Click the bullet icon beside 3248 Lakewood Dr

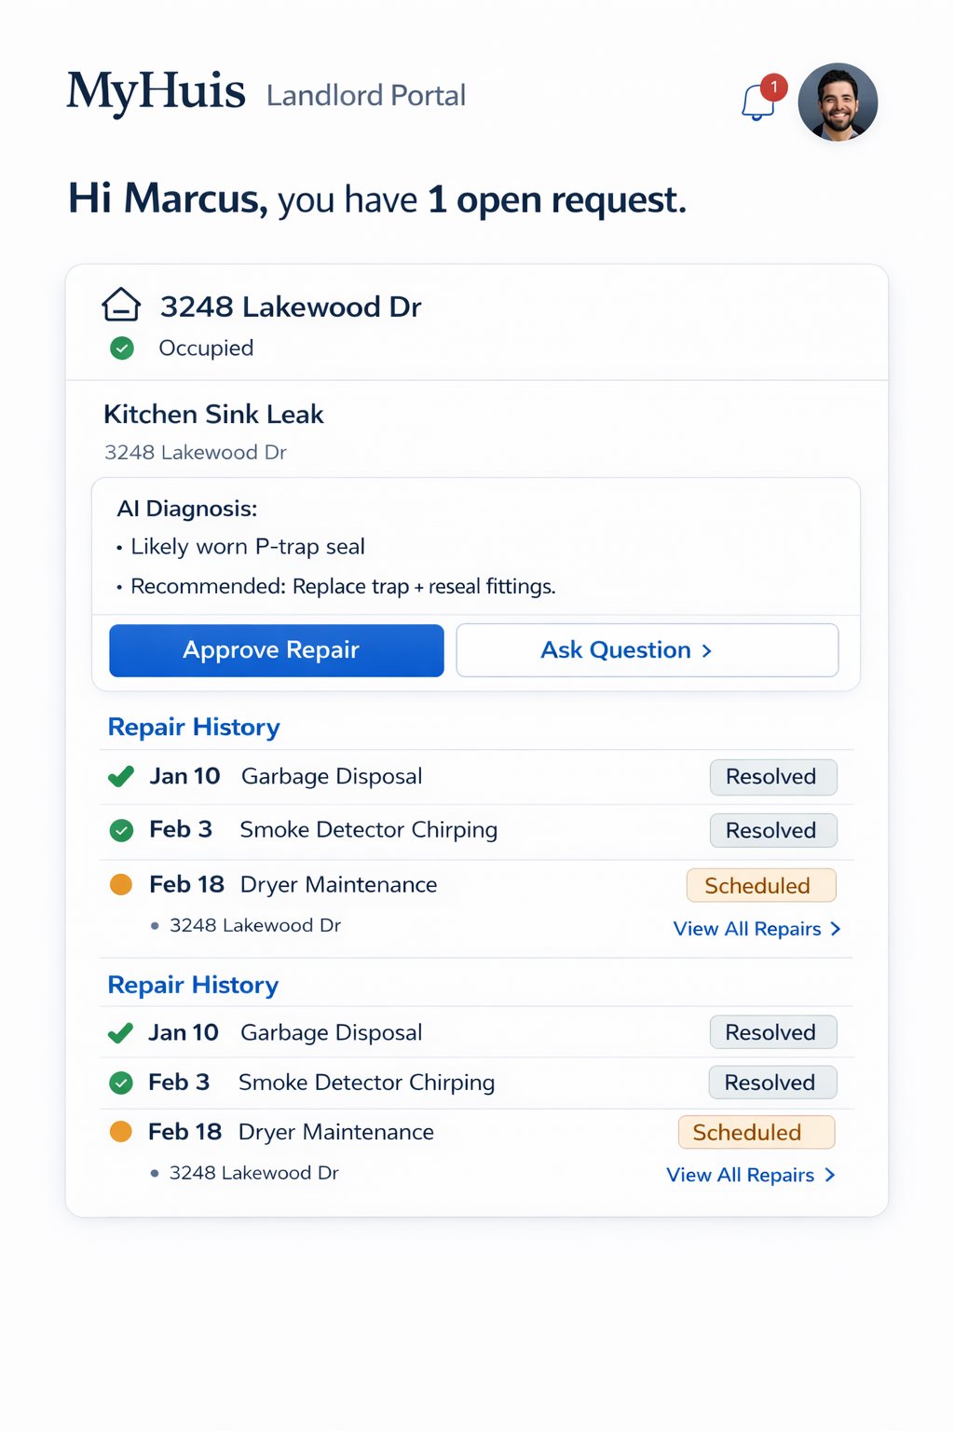155,925
